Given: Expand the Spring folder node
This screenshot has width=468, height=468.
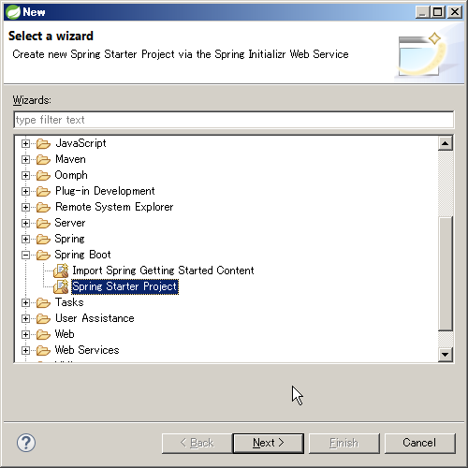Looking at the screenshot, I should 26,239.
